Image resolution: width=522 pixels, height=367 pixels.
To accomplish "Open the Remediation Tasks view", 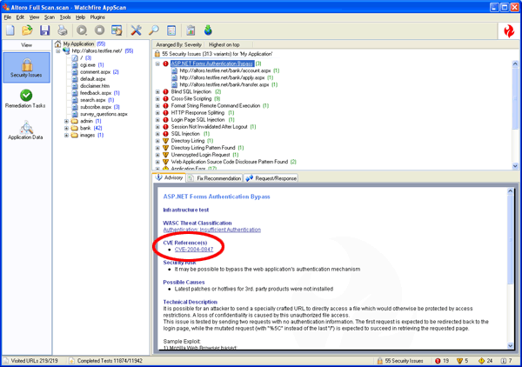I will 26,98.
